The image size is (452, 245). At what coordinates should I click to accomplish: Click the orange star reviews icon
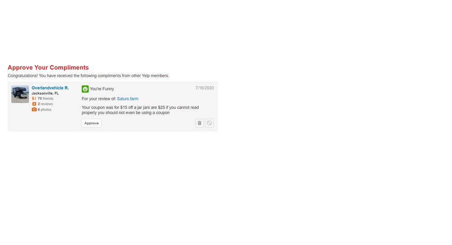click(x=34, y=104)
